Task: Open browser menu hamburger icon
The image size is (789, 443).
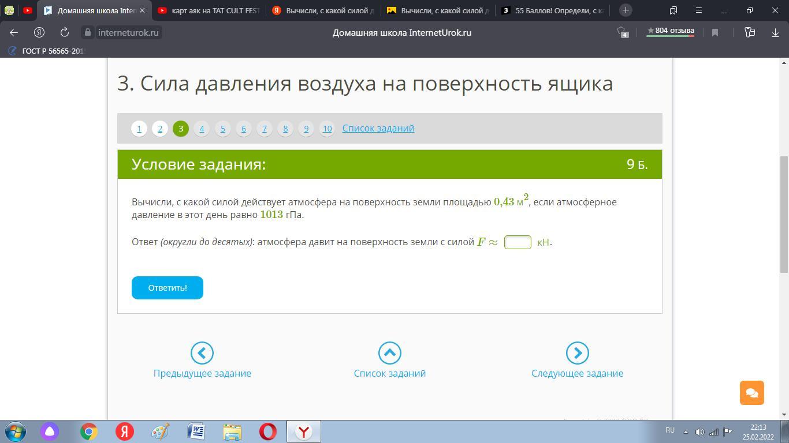Action: pos(699,10)
